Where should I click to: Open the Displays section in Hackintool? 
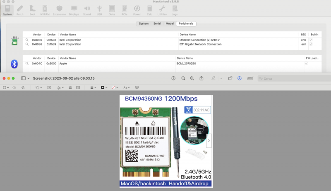[x=74, y=10]
